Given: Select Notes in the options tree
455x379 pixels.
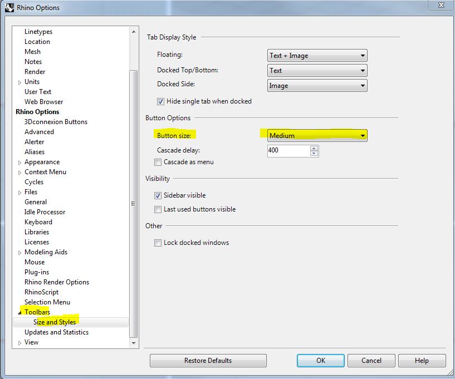Looking at the screenshot, I should click(33, 62).
